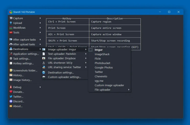190x125 pixels.
Task: Expand the Tools submenu arrow
Action: tap(40, 32)
